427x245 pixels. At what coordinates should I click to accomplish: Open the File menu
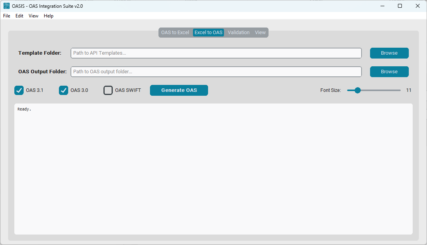click(6, 16)
